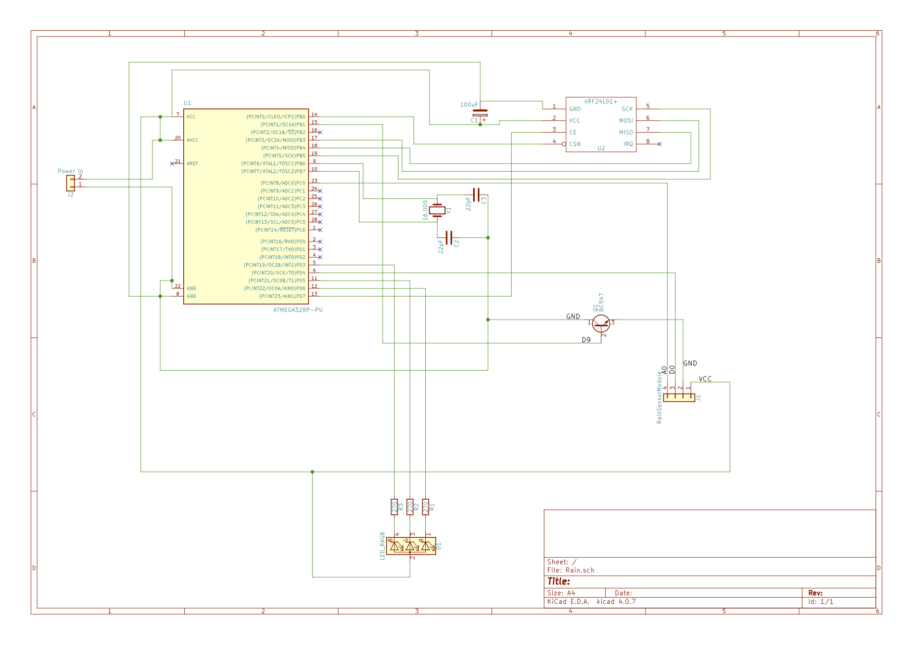913x645 pixels.
Task: Select the "MOSI" pin name on U2
Action: 626,121
